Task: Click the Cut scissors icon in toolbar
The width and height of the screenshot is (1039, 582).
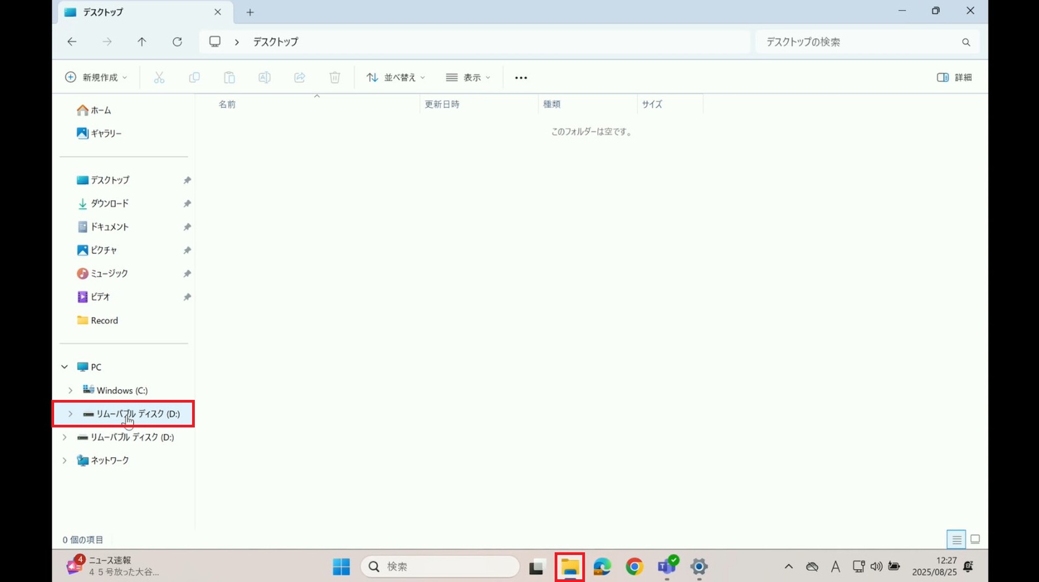Action: [159, 78]
